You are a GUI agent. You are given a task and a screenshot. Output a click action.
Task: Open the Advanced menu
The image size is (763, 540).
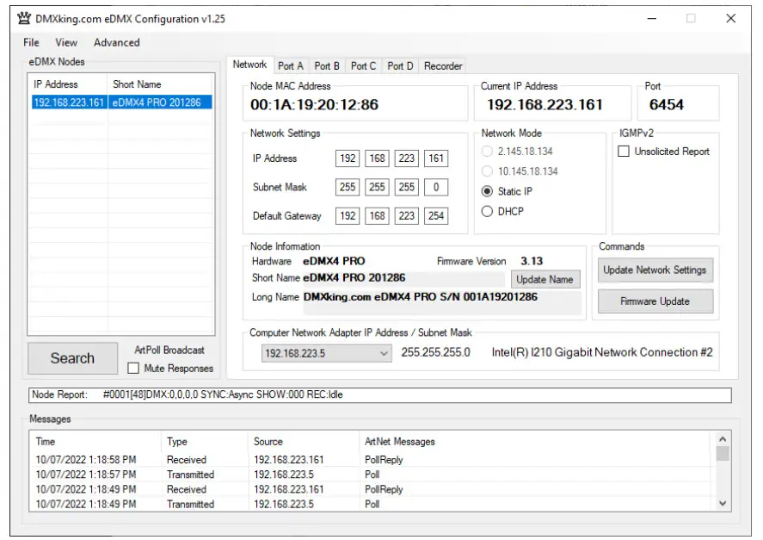pos(117,42)
